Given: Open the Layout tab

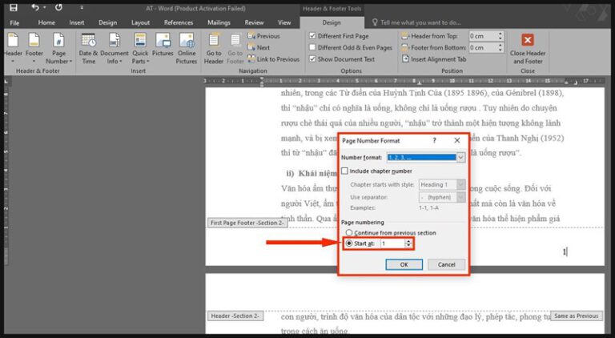Looking at the screenshot, I should coord(140,22).
